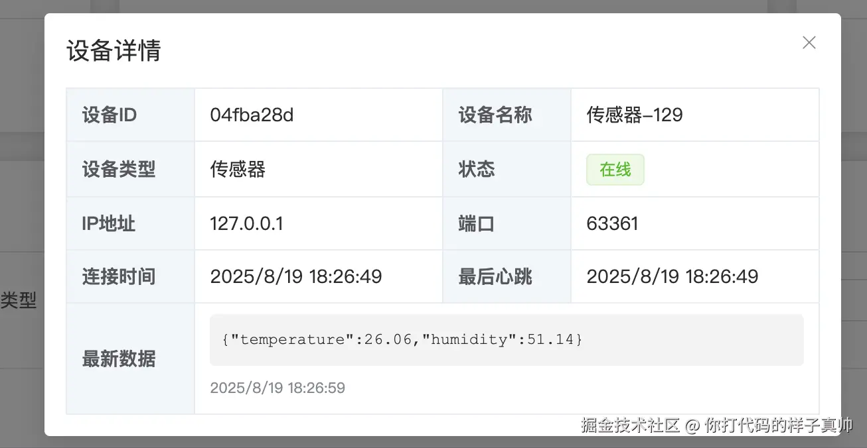Screen dimensions: 867x448
Task: Click the 连接时间 timestamp value
Action: [x=296, y=276]
